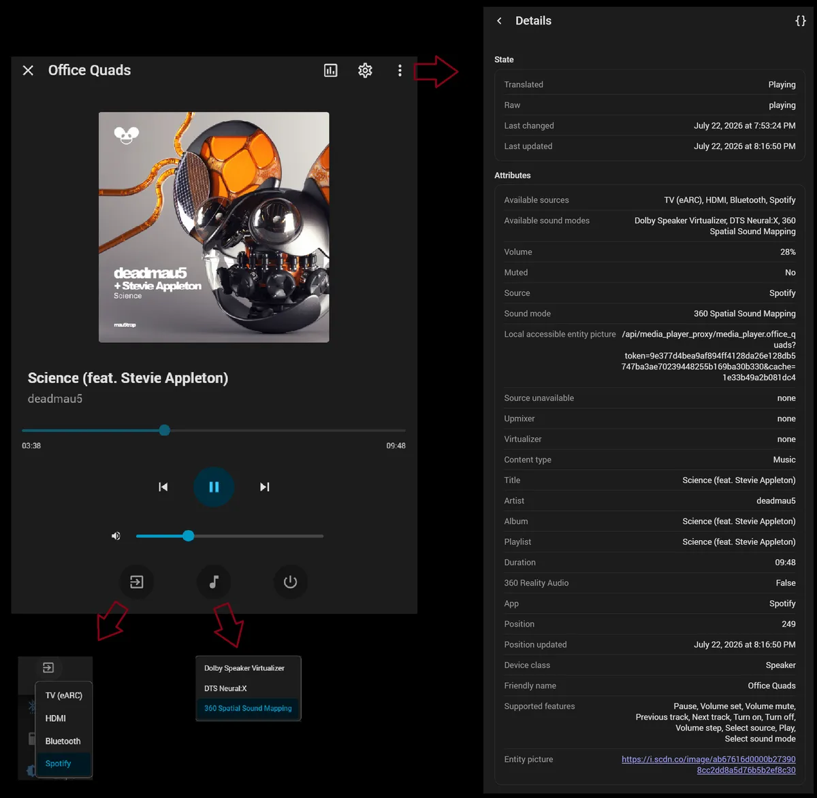The image size is (817, 798).
Task: Click the elapsed time '03:38'
Action: pos(31,446)
